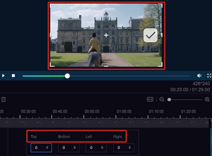Click the delete trash icon

[x=4, y=100]
